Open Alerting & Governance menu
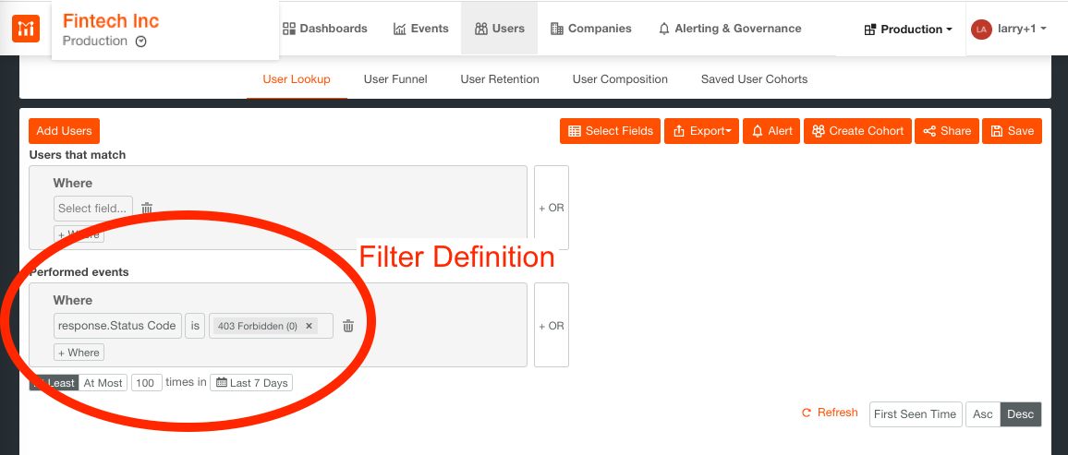This screenshot has width=1068, height=455. [730, 29]
